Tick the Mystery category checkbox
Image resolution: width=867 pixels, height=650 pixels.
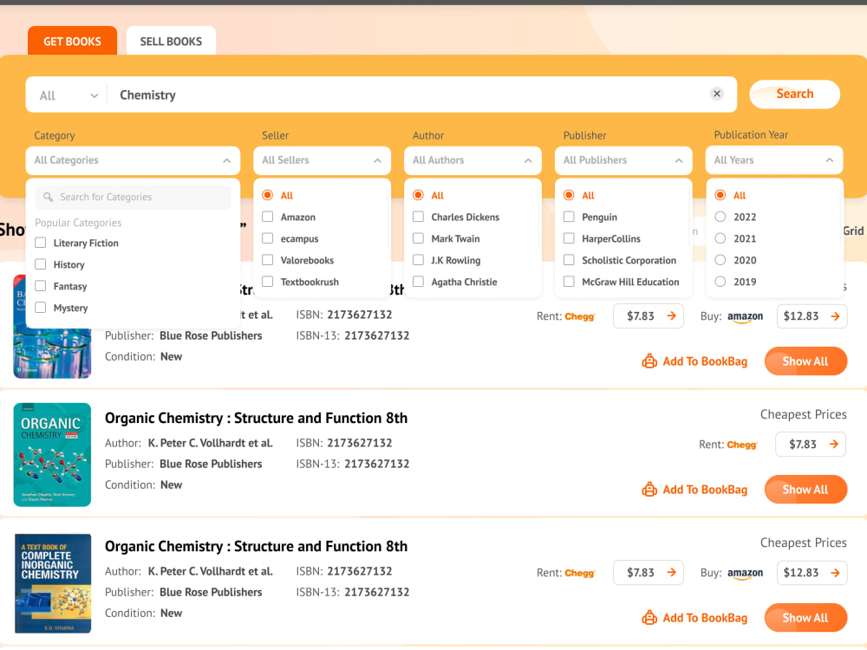click(41, 308)
